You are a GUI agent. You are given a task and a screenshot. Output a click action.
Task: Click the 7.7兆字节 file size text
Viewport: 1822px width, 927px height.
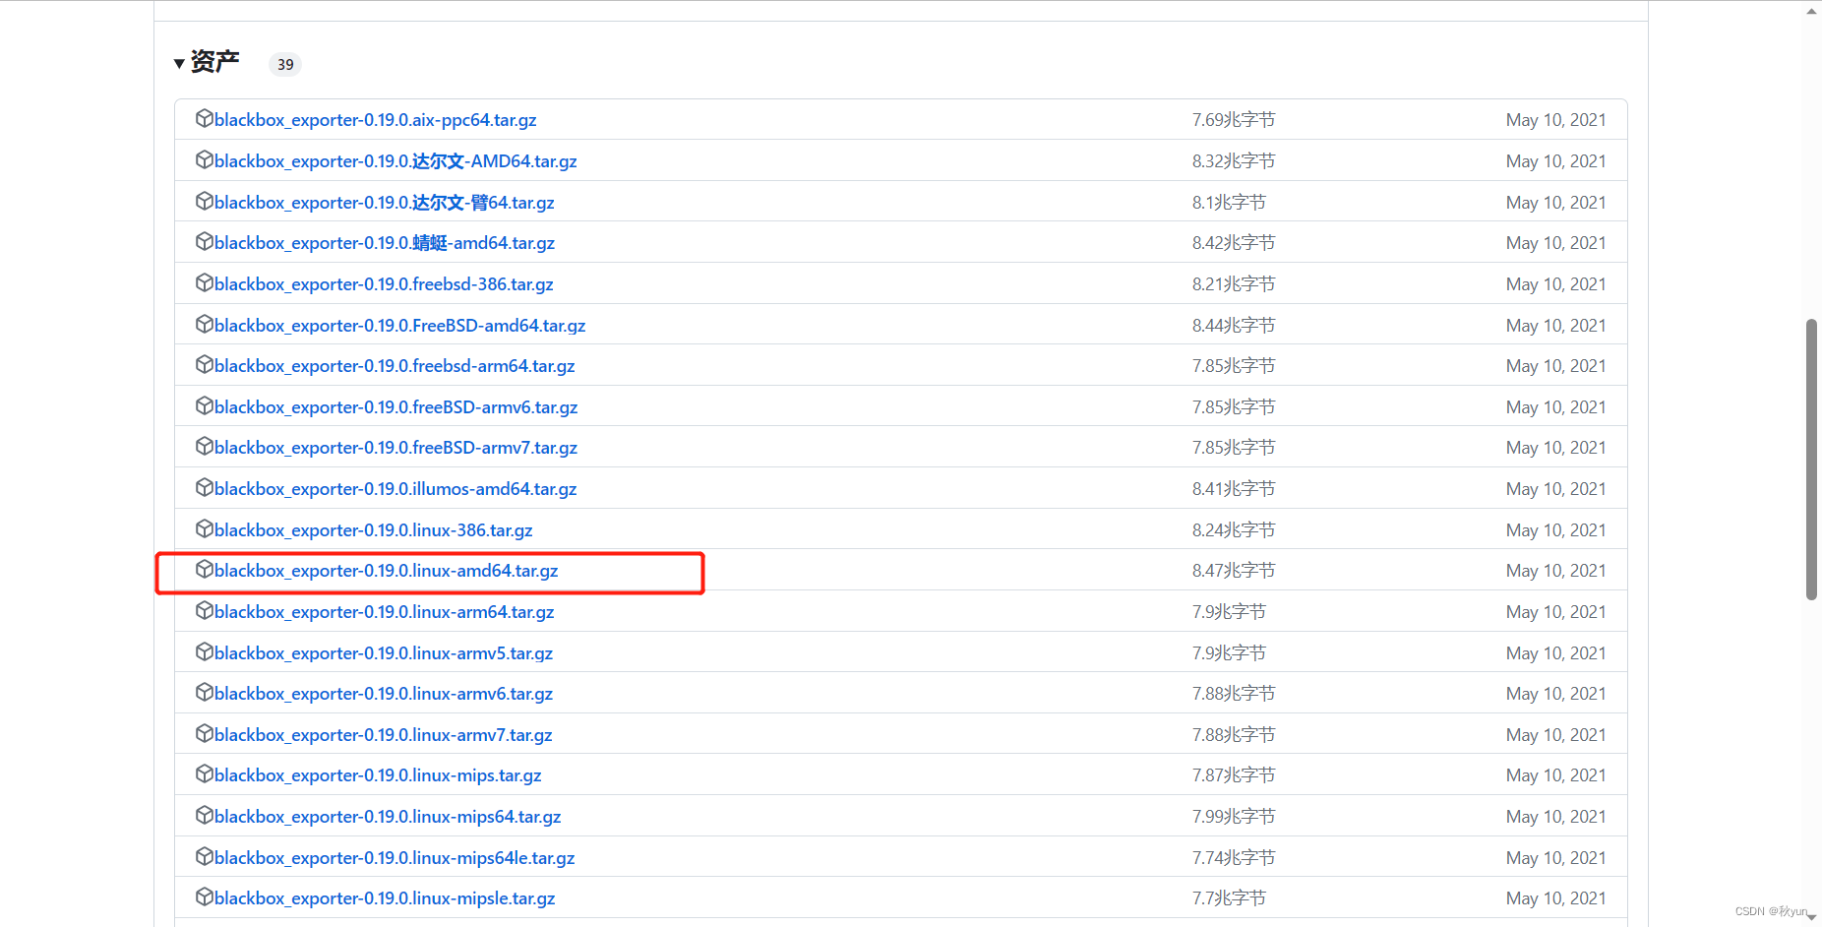coord(1230,898)
